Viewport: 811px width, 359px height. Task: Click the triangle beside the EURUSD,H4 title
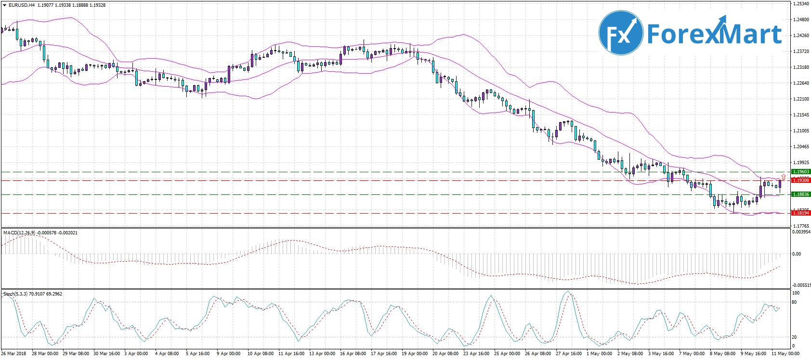point(4,5)
